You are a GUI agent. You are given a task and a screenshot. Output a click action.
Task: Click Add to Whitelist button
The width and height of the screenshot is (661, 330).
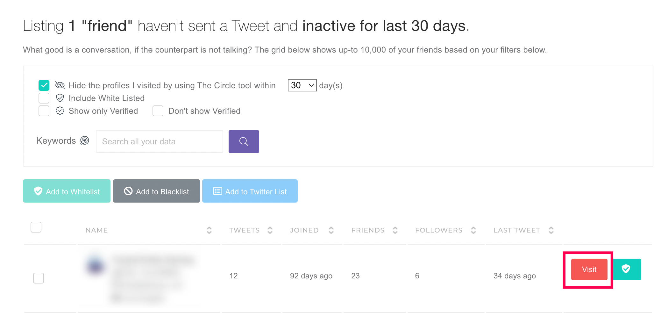[67, 191]
